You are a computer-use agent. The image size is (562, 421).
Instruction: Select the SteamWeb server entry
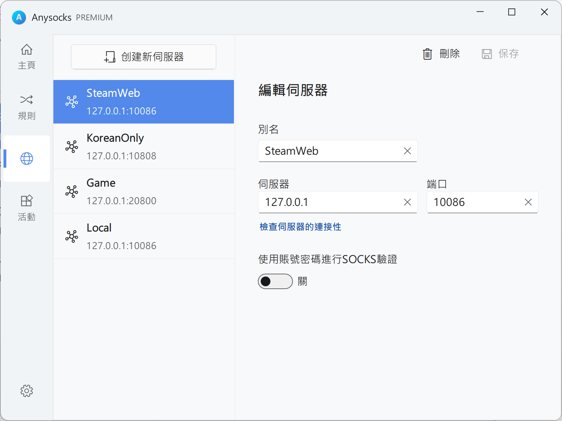tap(144, 102)
